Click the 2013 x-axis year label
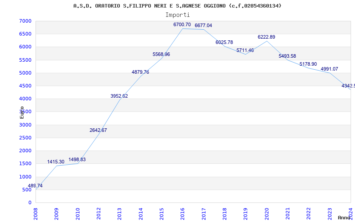Screen dimensions: 355x222 [x=119, y=214]
